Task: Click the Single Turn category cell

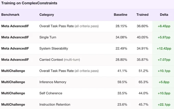Action: click(x=48, y=37)
